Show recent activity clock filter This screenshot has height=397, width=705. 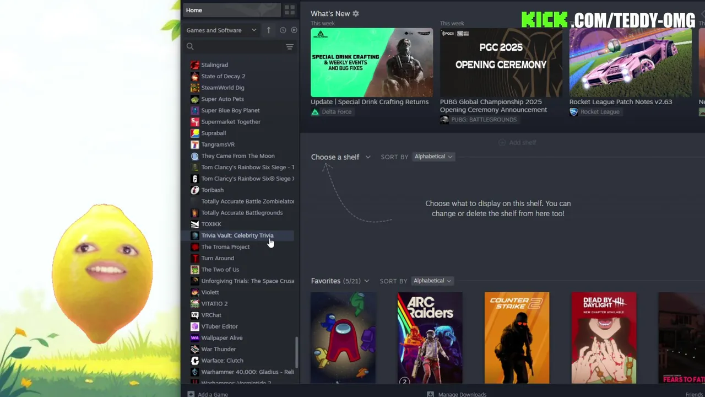[283, 30]
